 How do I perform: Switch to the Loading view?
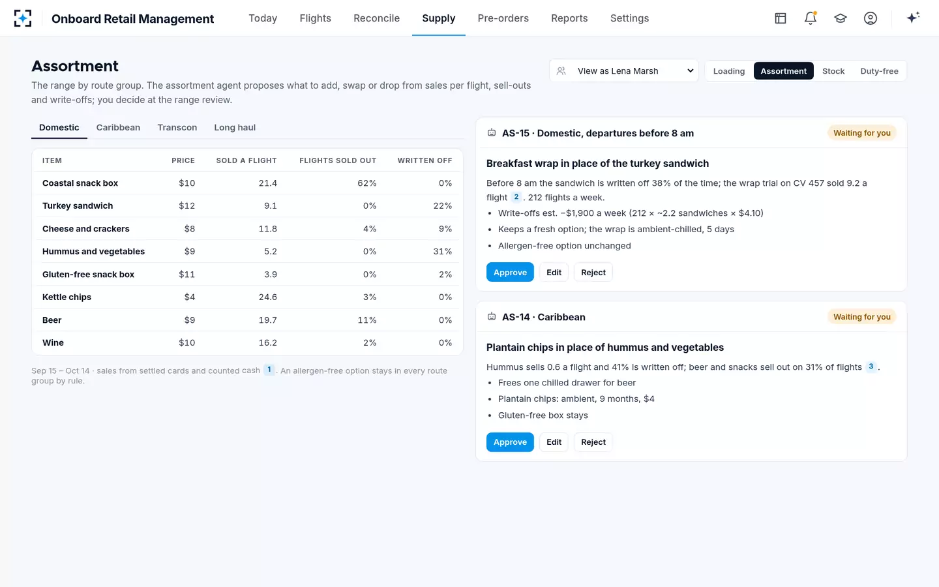tap(729, 71)
